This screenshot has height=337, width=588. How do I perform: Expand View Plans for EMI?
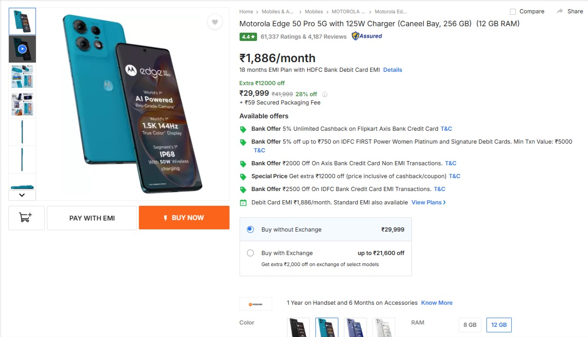428,202
